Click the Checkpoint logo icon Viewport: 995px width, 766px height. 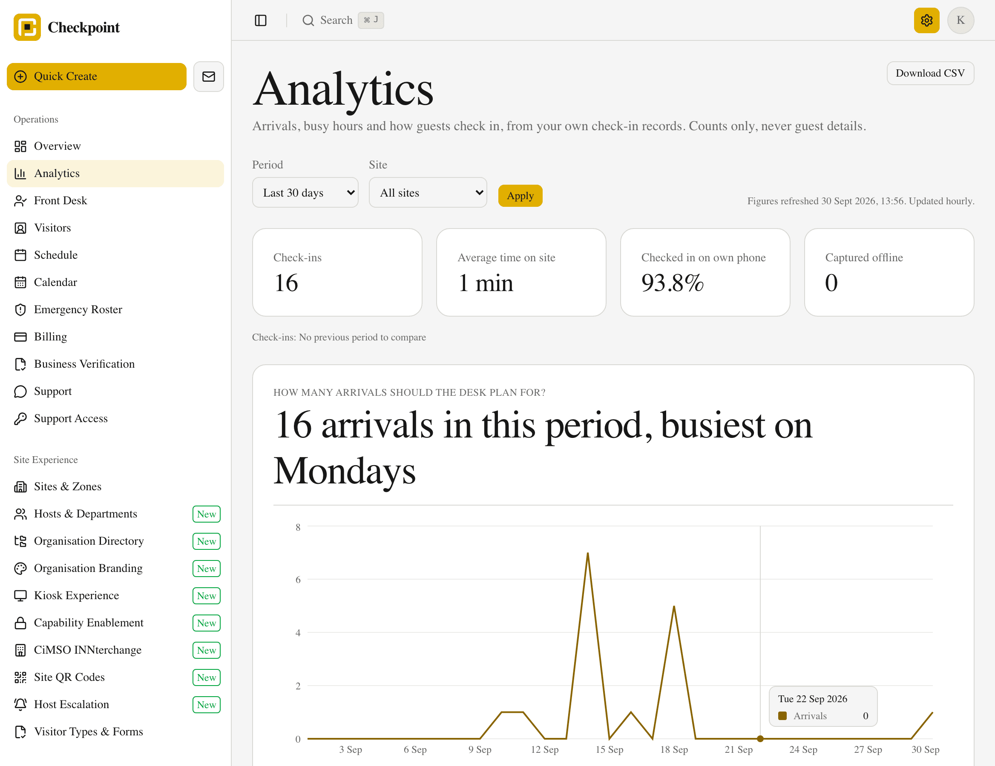(27, 27)
